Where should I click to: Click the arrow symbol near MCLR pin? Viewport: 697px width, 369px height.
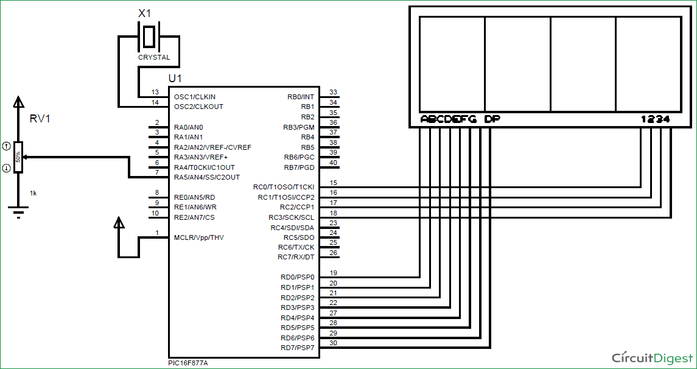[x=119, y=227]
